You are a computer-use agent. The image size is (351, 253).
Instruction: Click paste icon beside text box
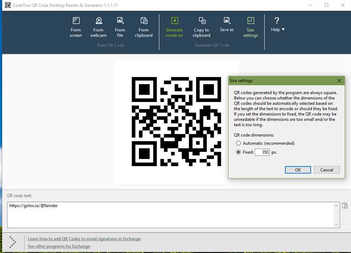[345, 206]
